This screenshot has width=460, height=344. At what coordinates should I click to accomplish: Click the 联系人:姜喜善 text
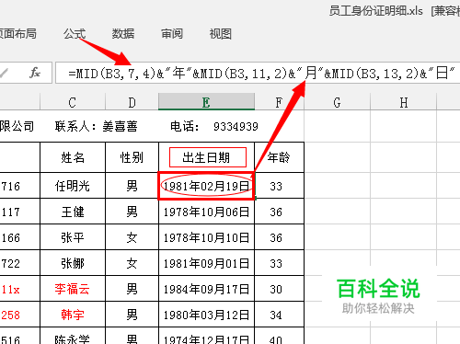click(x=96, y=126)
